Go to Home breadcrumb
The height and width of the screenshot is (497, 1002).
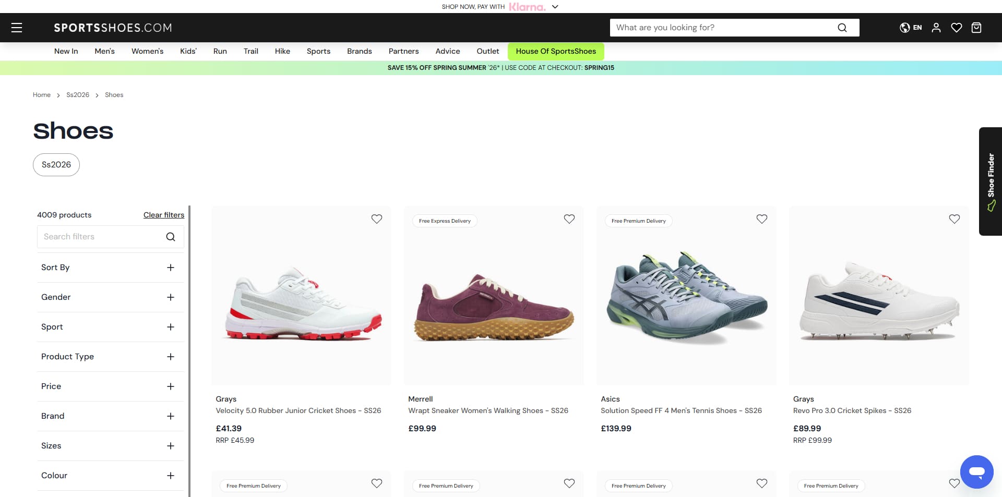tap(42, 95)
